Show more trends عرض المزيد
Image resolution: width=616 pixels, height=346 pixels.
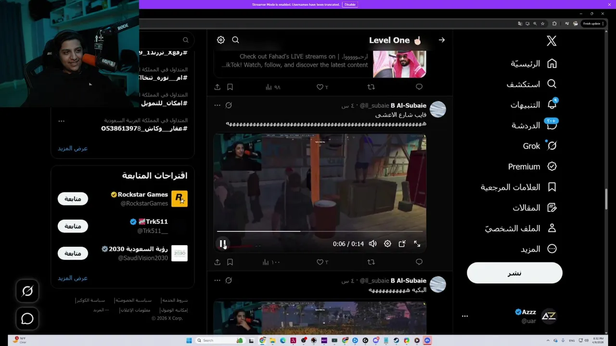(x=73, y=148)
